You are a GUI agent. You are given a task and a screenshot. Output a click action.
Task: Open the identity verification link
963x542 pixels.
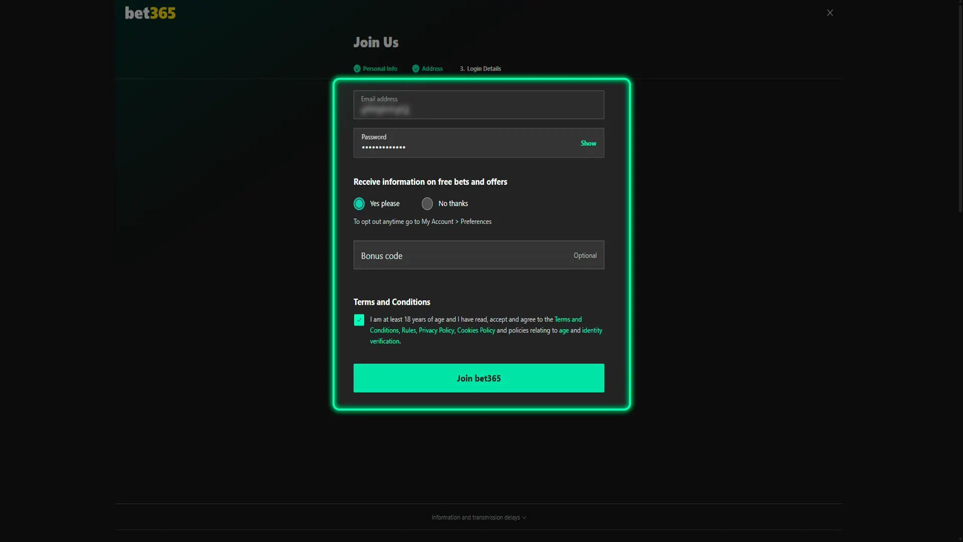point(592,330)
